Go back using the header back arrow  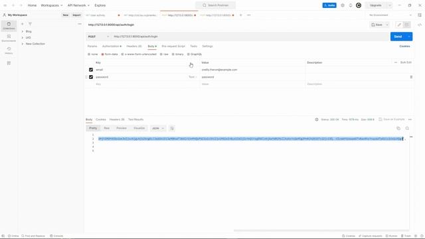13,5
